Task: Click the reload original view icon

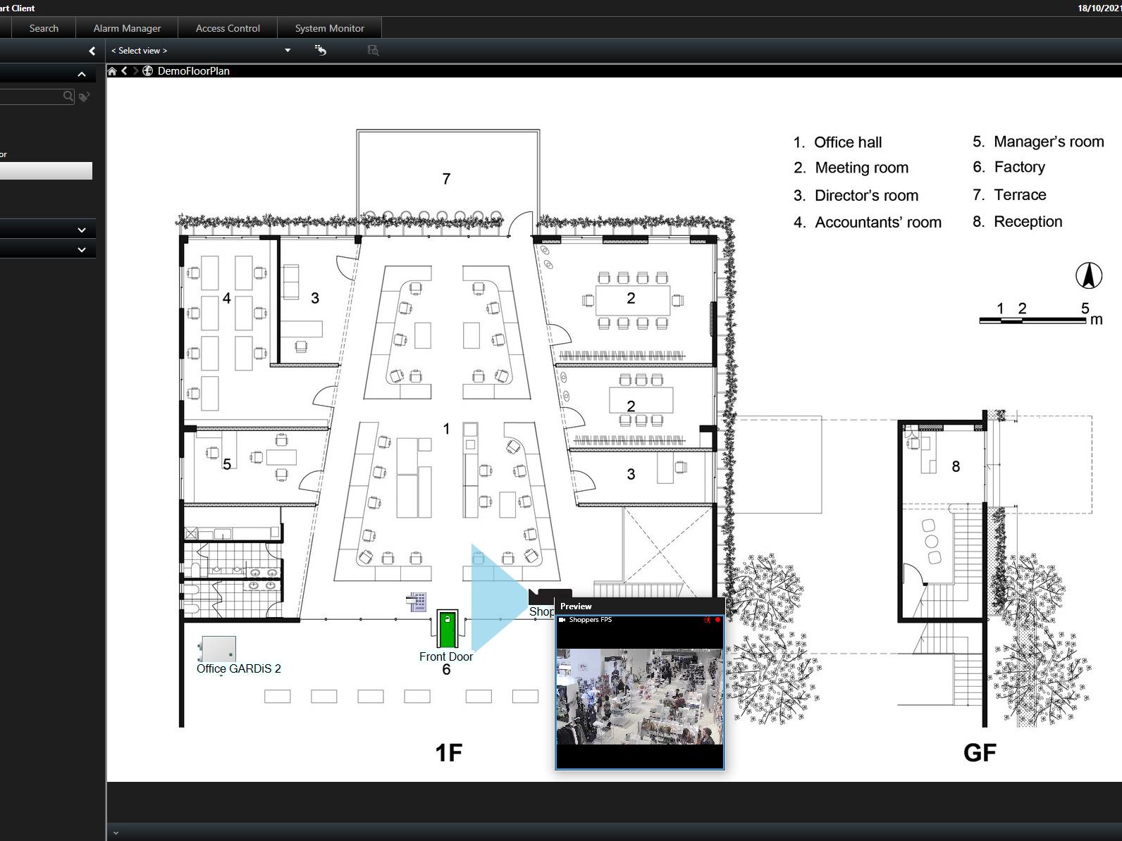Action: click(321, 50)
